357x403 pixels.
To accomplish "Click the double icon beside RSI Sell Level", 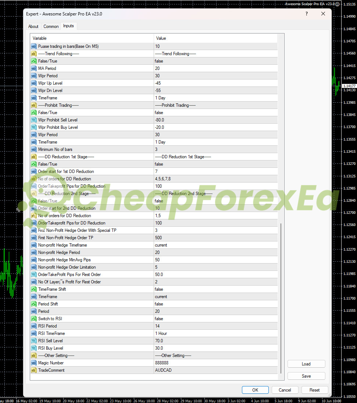I will 34,341.
